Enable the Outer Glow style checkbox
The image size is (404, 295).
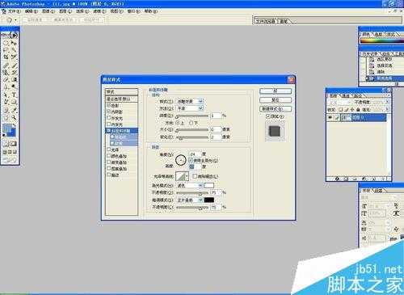click(109, 118)
